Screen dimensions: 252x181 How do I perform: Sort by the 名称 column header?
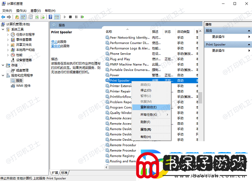click(x=128, y=31)
